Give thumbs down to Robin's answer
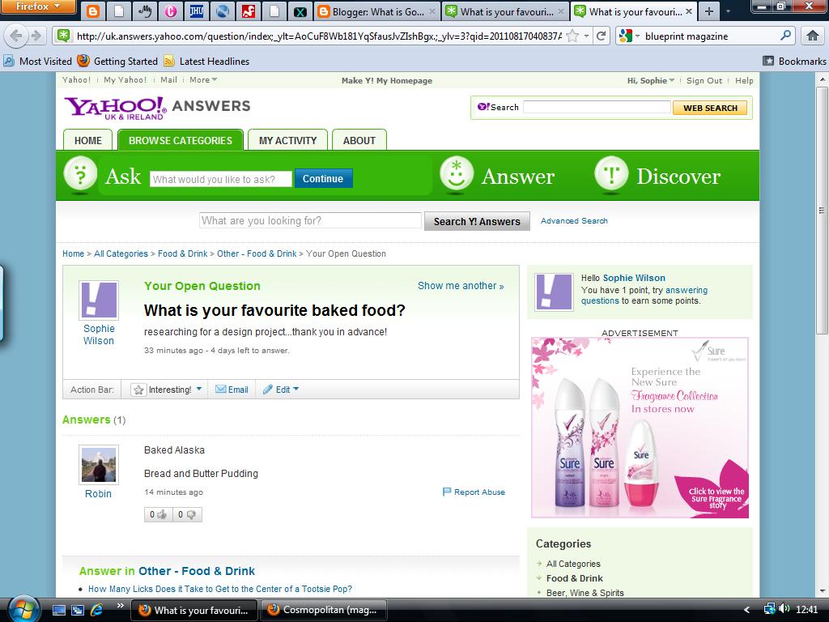The image size is (829, 622). coord(187,514)
